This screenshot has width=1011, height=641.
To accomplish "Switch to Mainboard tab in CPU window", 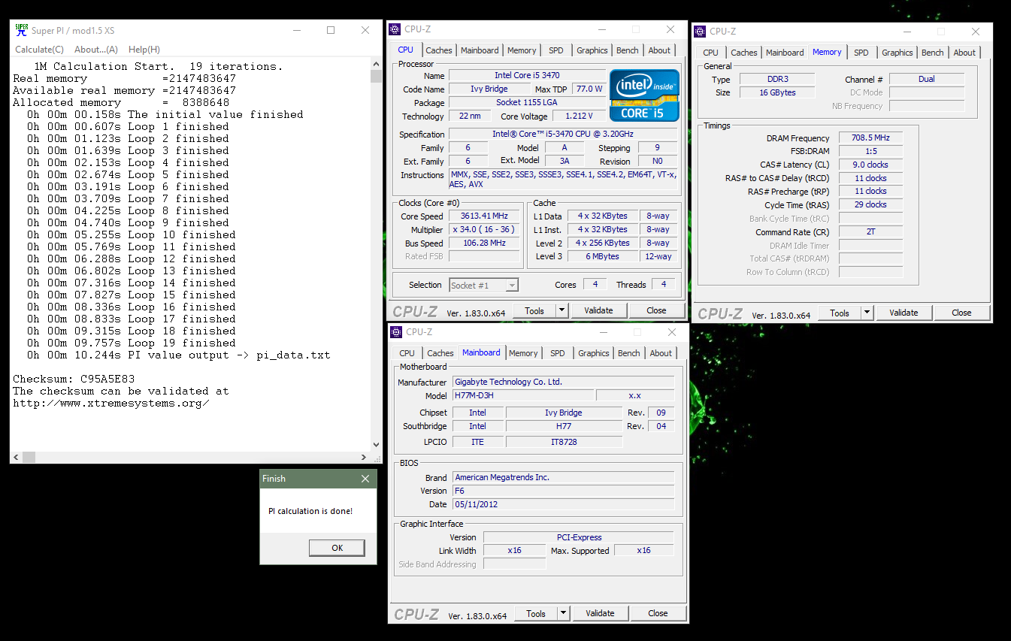I will pos(480,50).
